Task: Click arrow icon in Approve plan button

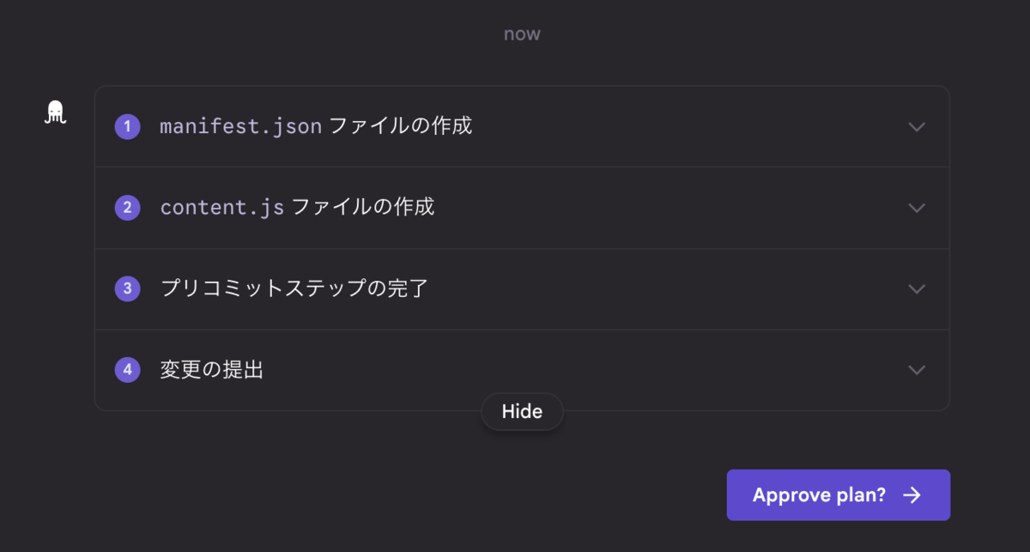Action: tap(912, 495)
